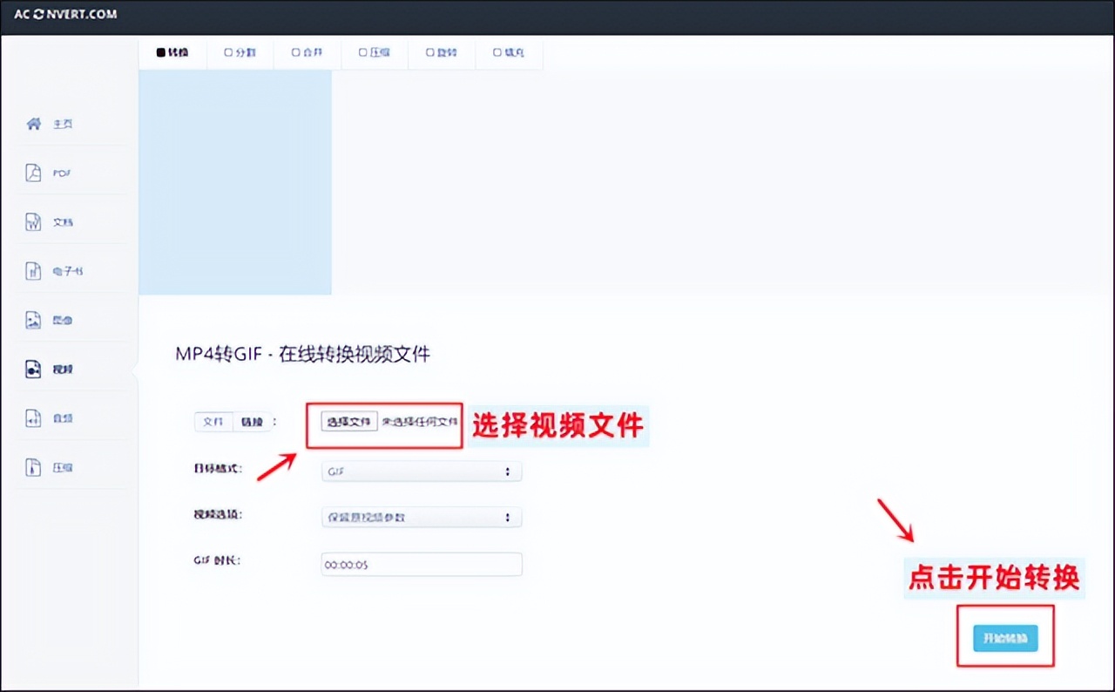
Task: Open the 目标格式 GIF format dropdown
Action: tap(421, 471)
